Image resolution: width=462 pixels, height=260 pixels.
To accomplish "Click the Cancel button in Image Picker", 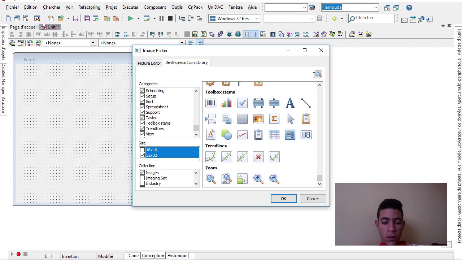I will pyautogui.click(x=312, y=198).
